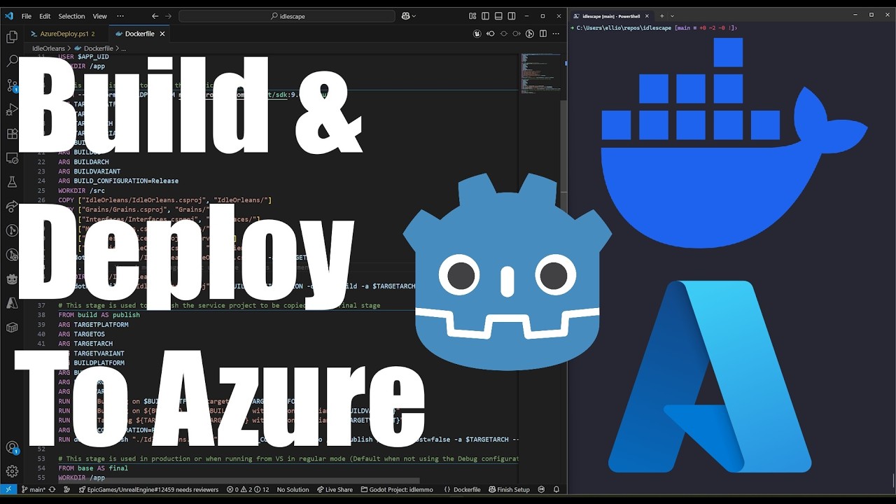Open the Copilot chat icon in title bar

click(405, 15)
